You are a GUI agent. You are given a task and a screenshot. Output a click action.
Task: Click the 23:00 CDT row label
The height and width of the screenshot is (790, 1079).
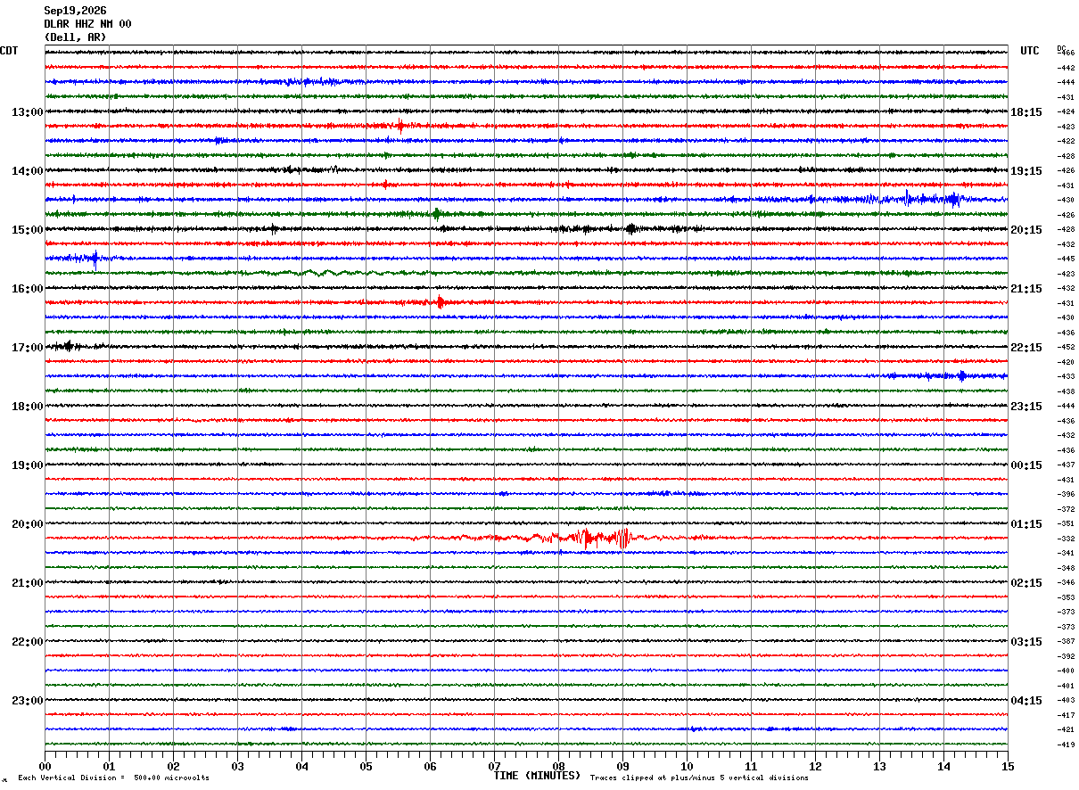[27, 701]
